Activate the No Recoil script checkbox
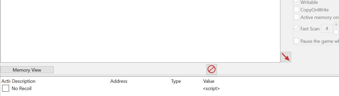 click(5, 88)
